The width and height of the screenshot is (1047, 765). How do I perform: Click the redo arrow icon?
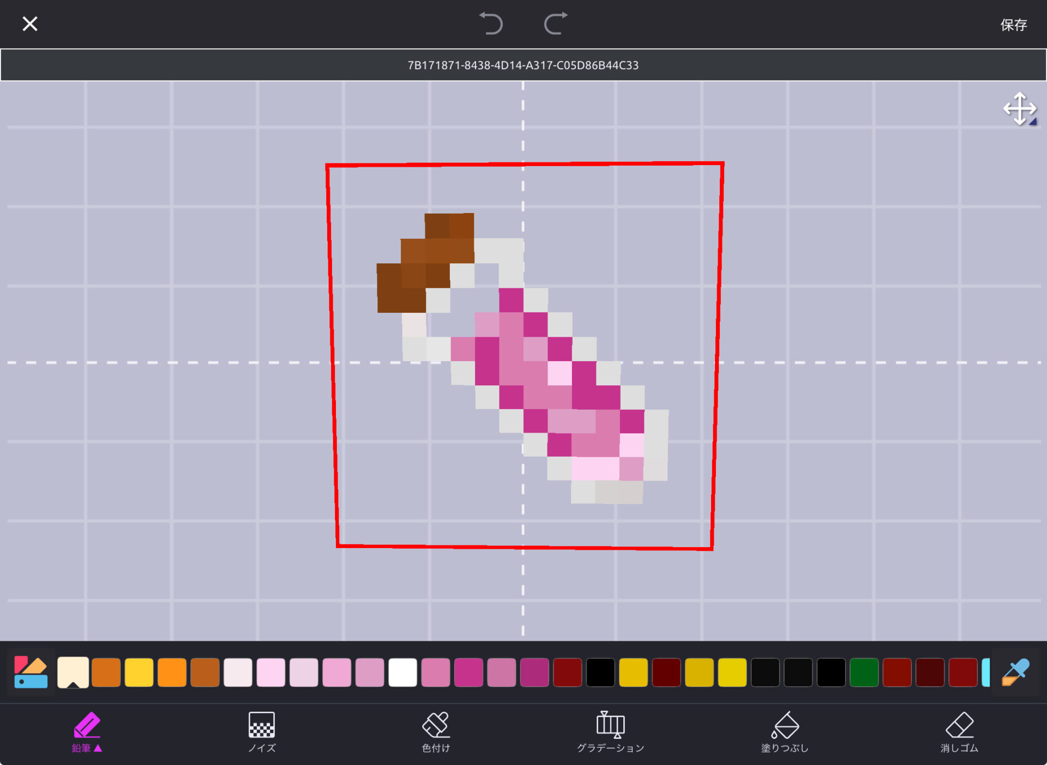pyautogui.click(x=555, y=24)
